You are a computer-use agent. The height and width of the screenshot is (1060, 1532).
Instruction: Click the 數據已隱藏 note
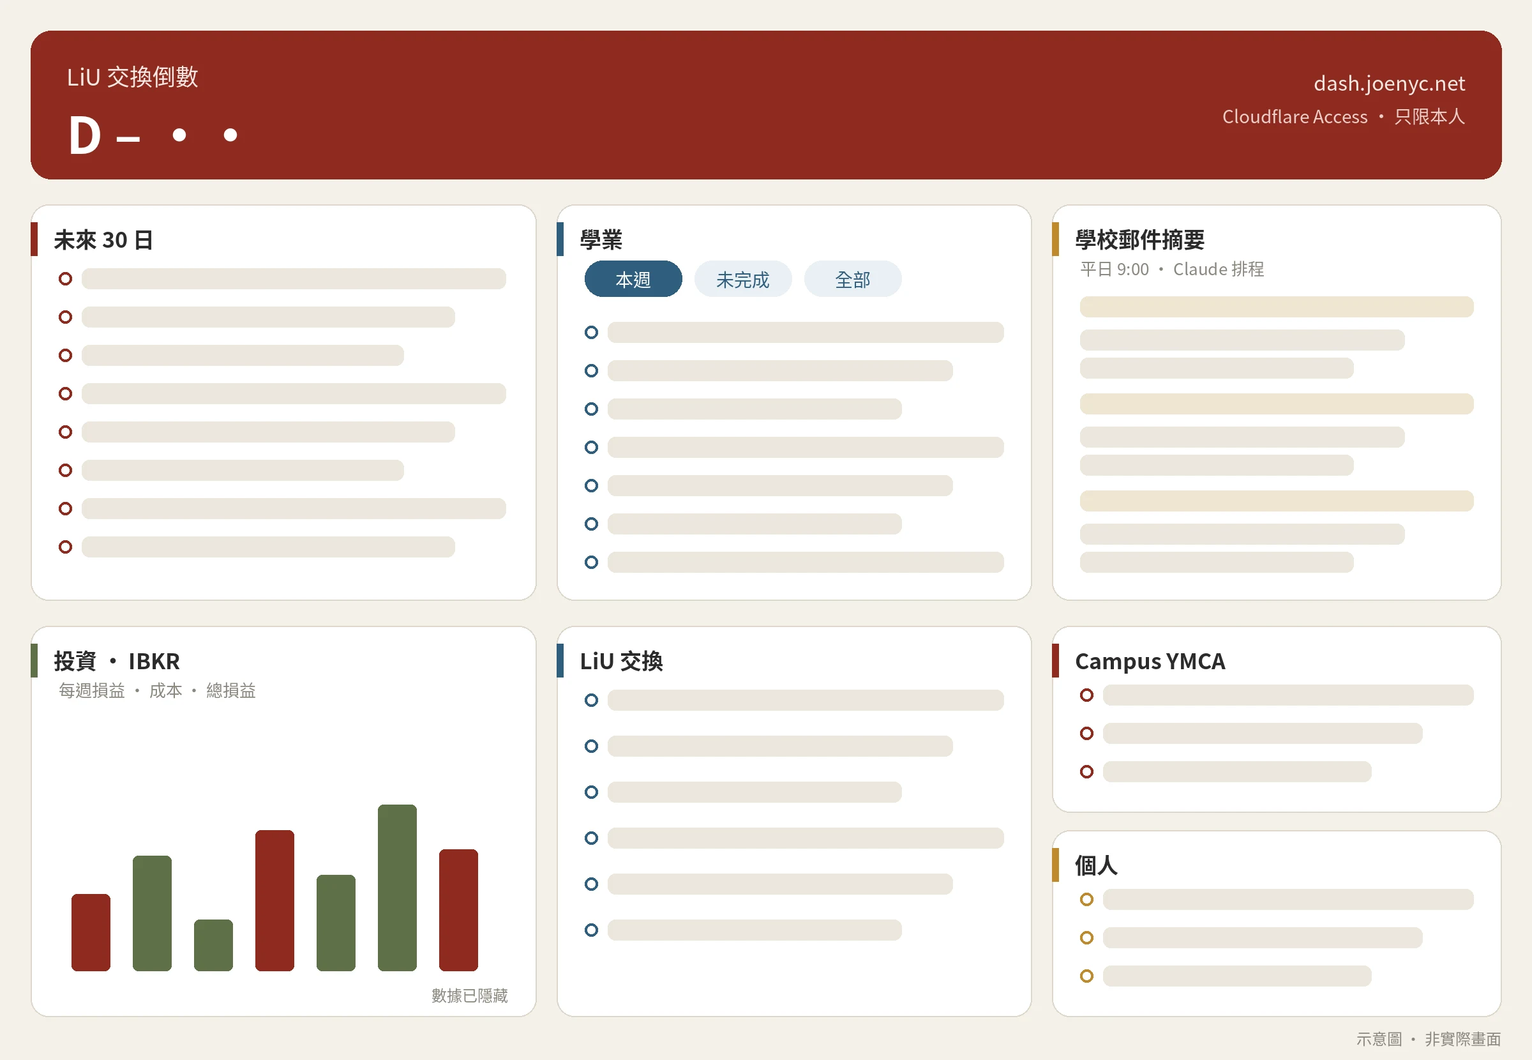(469, 995)
